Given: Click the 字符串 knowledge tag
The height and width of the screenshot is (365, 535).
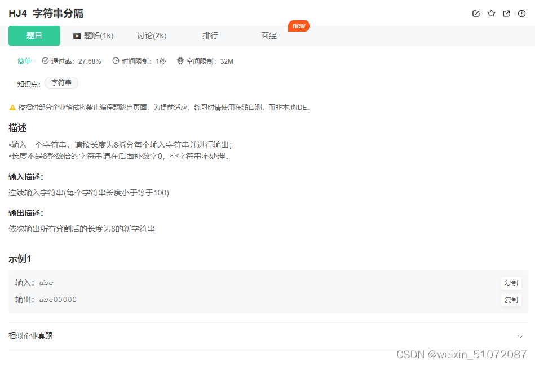Looking at the screenshot, I should (x=61, y=83).
